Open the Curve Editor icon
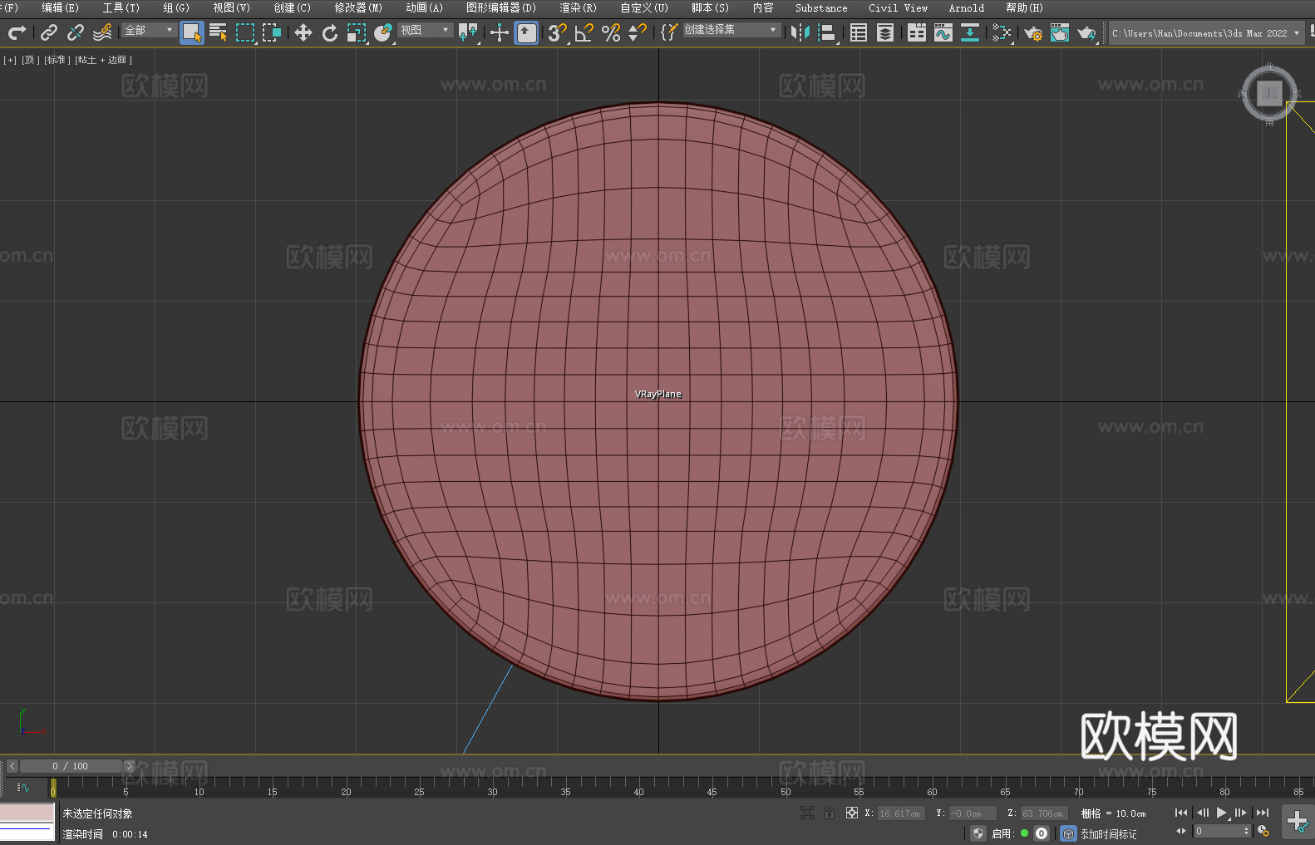This screenshot has width=1315, height=845. coord(943,32)
